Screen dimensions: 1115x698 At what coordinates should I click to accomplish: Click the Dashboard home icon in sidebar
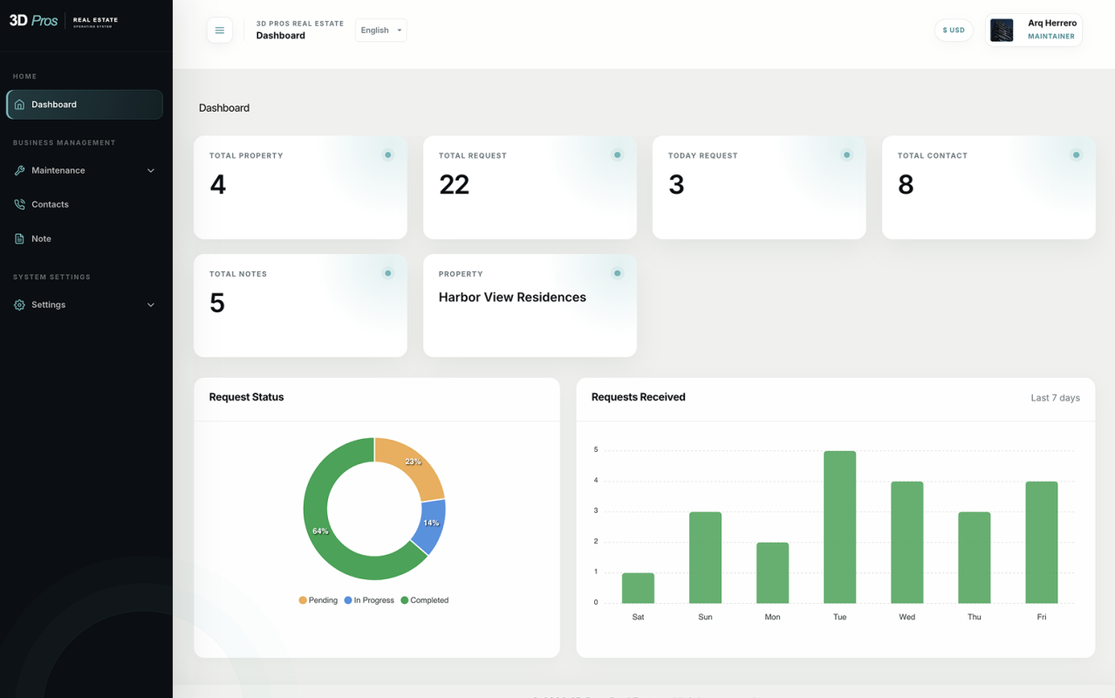pyautogui.click(x=19, y=105)
